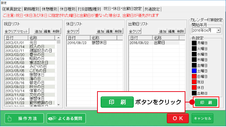This screenshot has height=127, width=226.
Task: Sort 祝日リスト by 日付 column header
Action: (16, 38)
